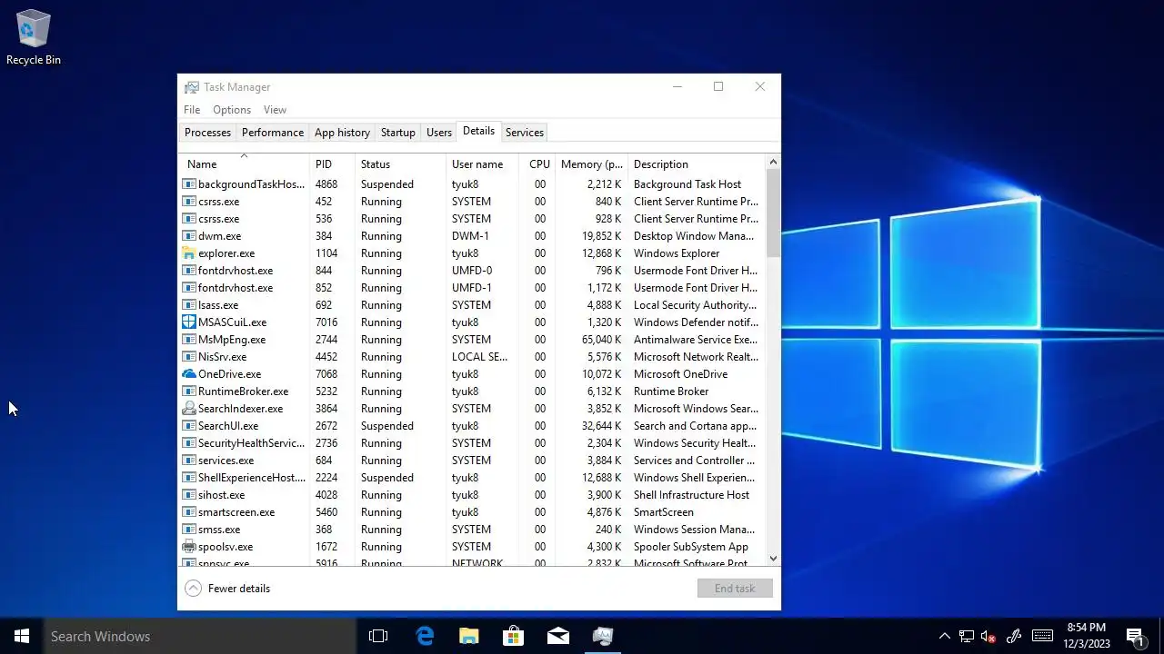Click the muted volume tray icon
Image resolution: width=1164 pixels, height=654 pixels.
[x=988, y=636]
